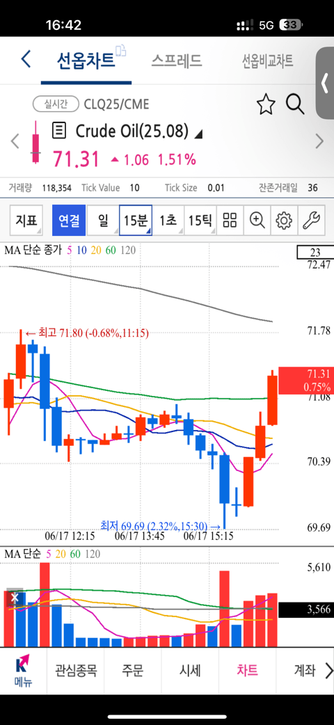Open the 15분 interval dropdown
This screenshot has width=334, height=725.
(136, 220)
